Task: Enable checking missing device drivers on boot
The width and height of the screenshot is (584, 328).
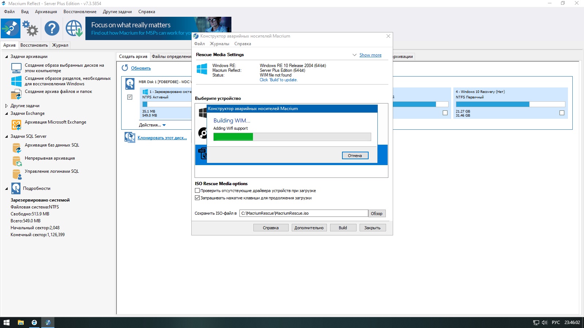Action: coord(197,191)
